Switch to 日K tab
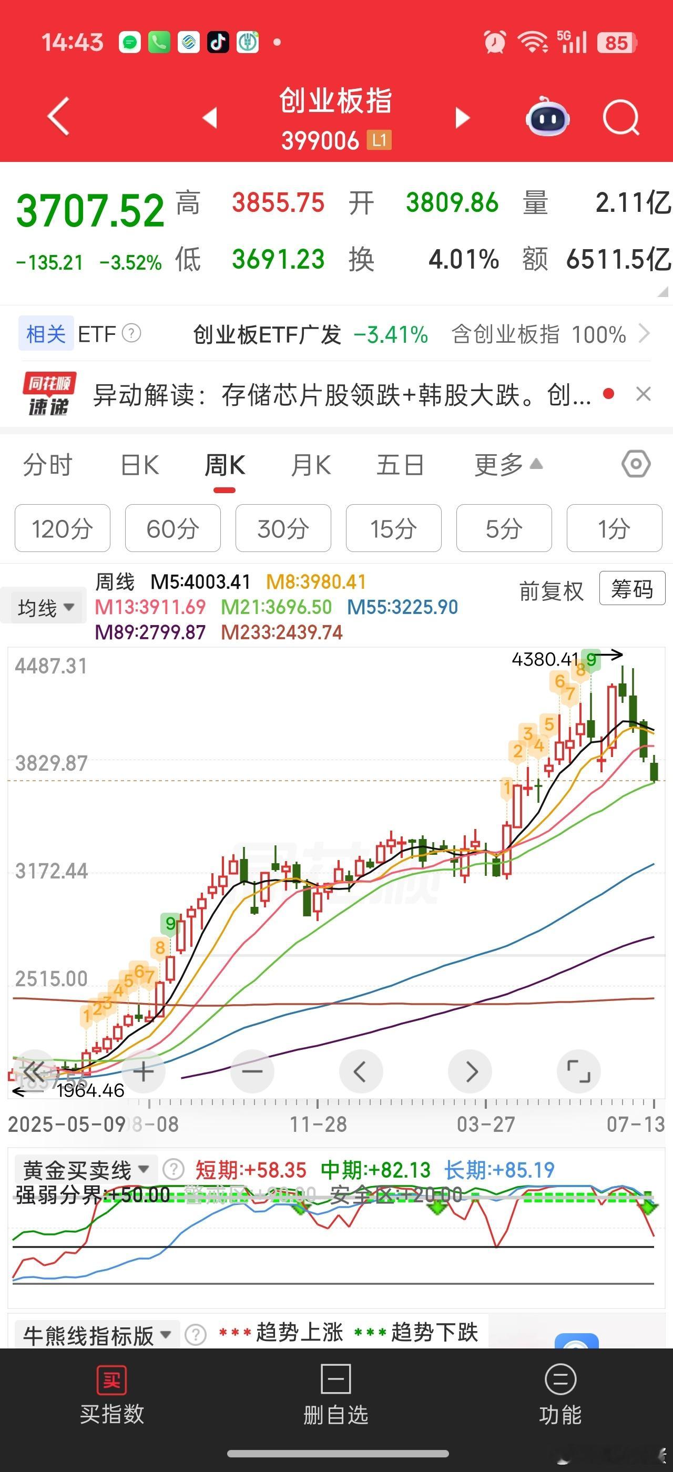 click(x=140, y=465)
